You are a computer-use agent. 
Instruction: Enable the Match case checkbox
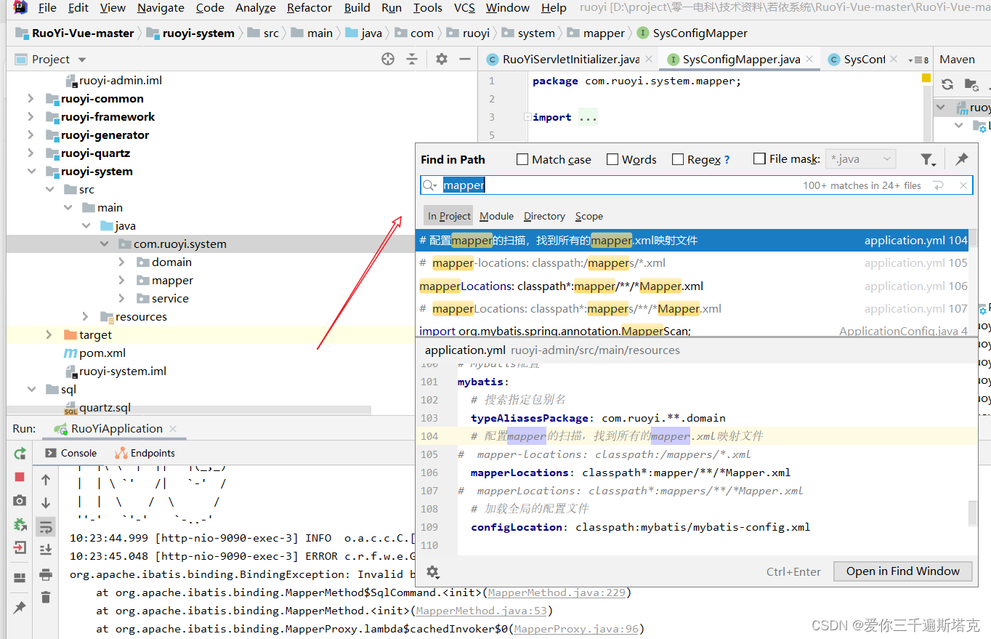click(521, 159)
